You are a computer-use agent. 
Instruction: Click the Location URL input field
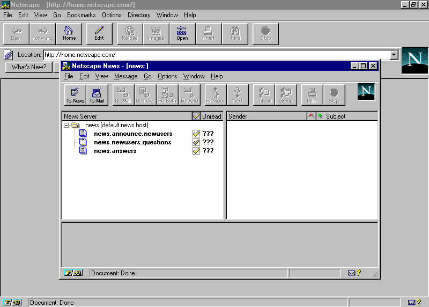[217, 55]
